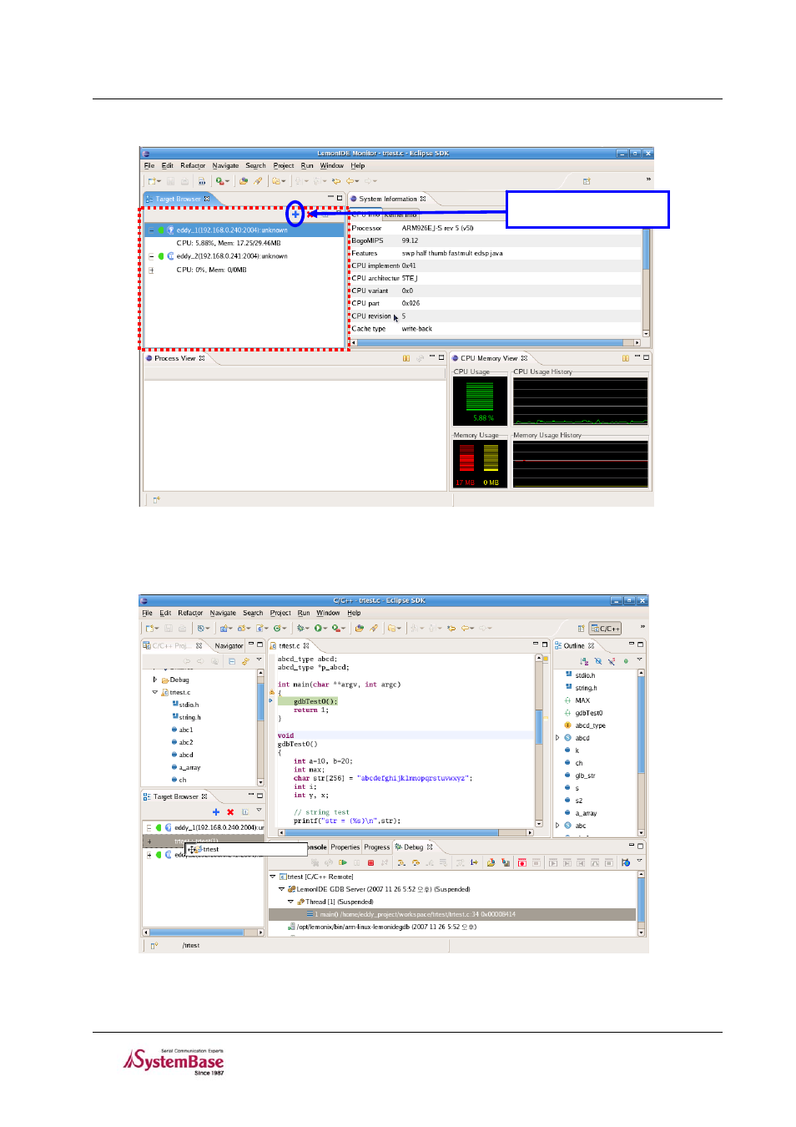Select main() stack frame in Debug view
This screenshot has height=1127, width=796.
click(452, 914)
